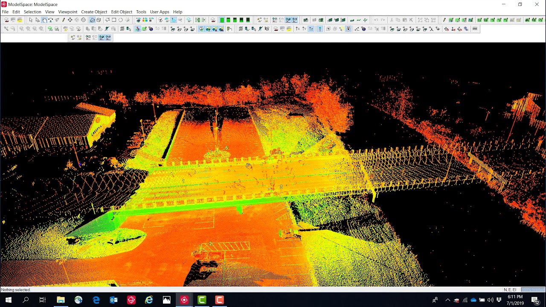Open the Help menu
Viewport: 546px width, 307px height.
click(x=178, y=12)
